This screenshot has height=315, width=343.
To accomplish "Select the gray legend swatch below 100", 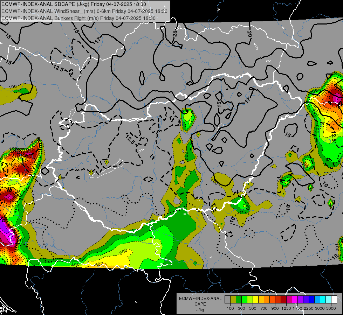I will (227, 299).
